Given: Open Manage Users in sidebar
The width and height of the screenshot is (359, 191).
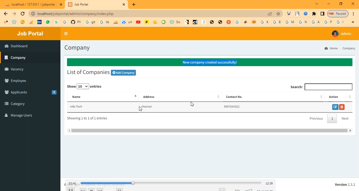Looking at the screenshot, I should point(21,115).
